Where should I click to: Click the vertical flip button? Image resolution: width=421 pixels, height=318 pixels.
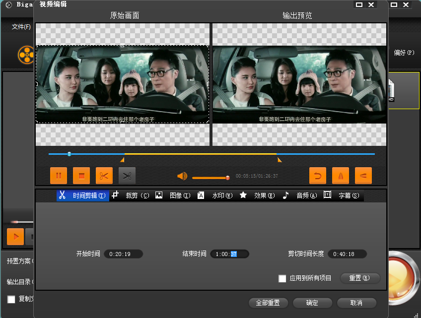pyautogui.click(x=363, y=176)
